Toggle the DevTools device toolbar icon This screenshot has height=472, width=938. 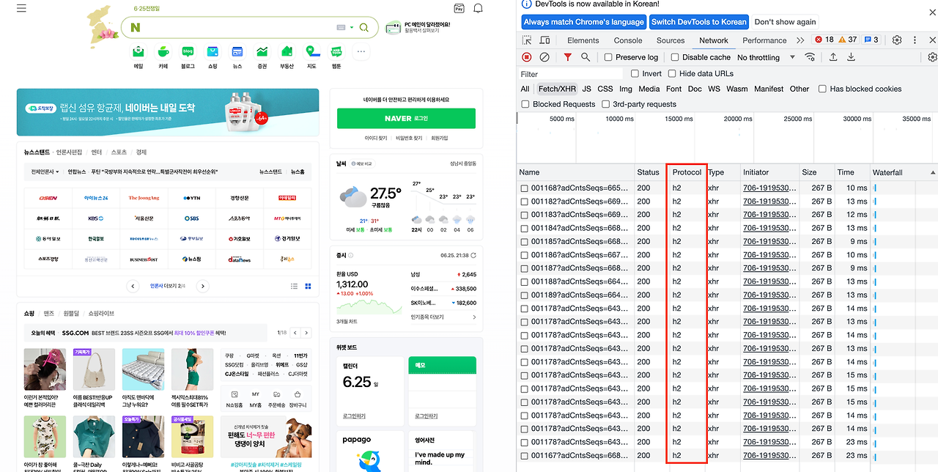[544, 40]
